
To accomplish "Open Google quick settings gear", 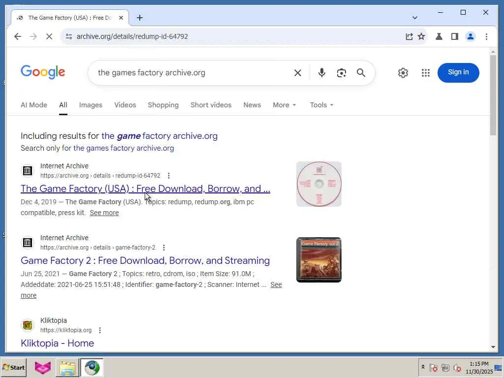I will coord(403,73).
